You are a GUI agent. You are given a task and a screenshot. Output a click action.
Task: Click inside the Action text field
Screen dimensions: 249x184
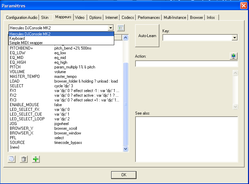pyautogui.click(x=186, y=64)
